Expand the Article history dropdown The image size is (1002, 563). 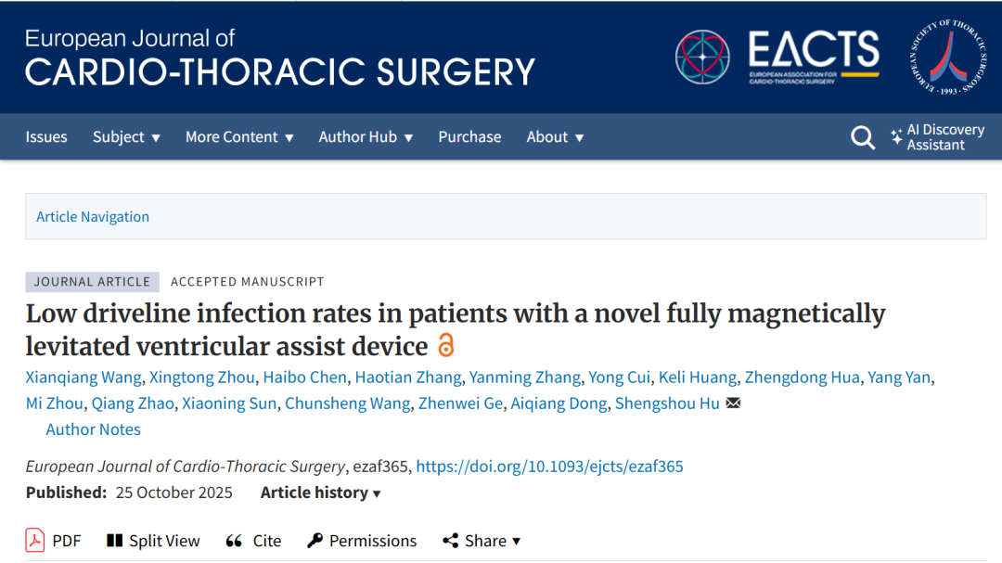coord(321,493)
